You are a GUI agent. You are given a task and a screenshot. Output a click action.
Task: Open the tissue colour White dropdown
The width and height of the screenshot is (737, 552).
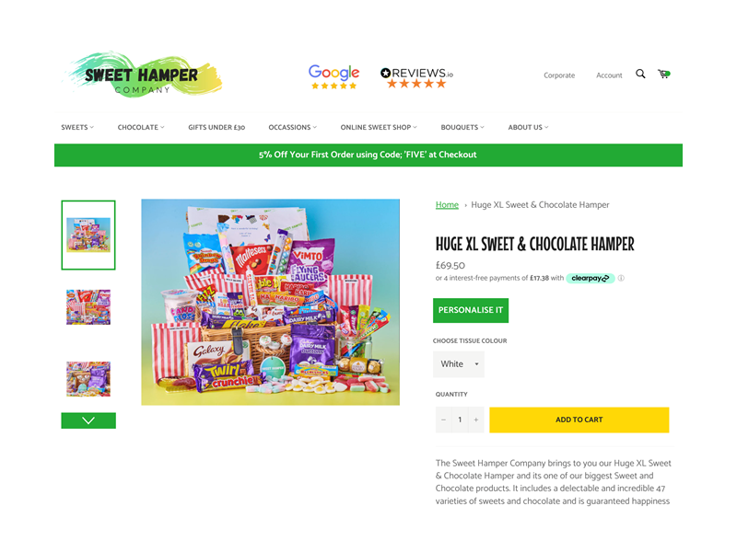459,364
